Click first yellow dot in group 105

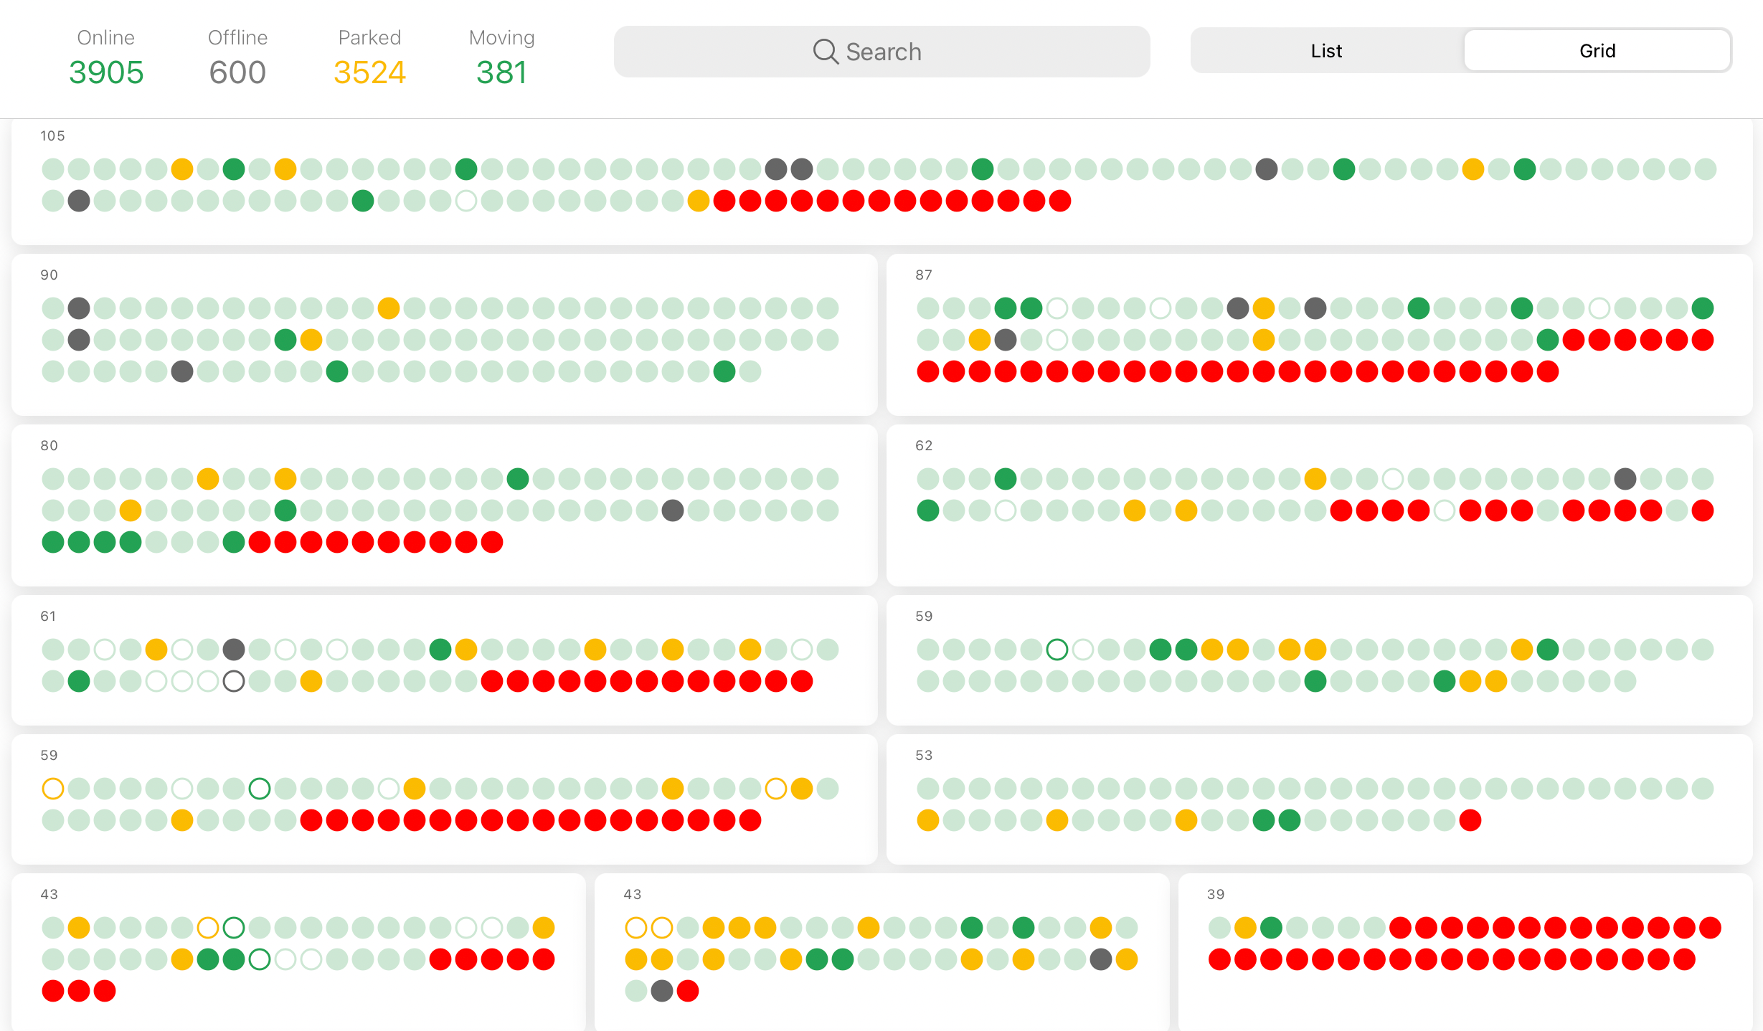(182, 169)
